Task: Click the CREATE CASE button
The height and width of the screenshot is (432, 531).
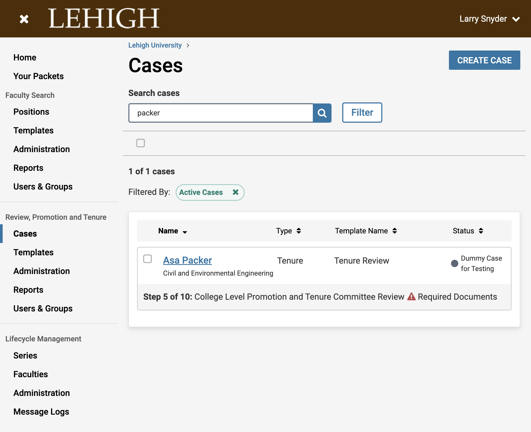Action: [484, 60]
